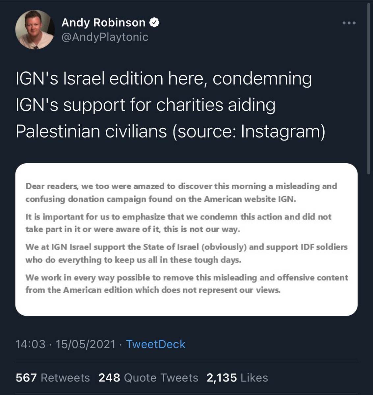Screen dimensions: 373x395
Task: Click the "We at IGN Israel support" paragraph
Action: tap(186, 253)
